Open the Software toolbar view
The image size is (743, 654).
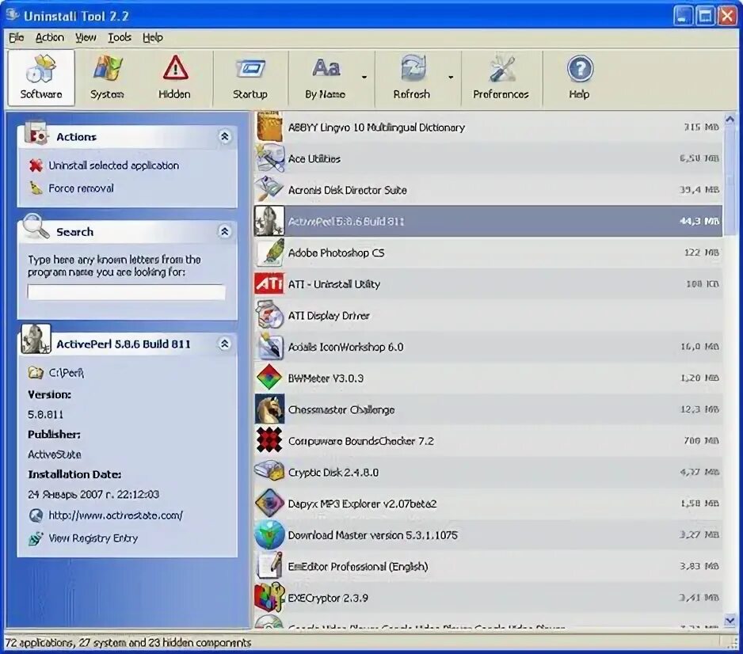pyautogui.click(x=41, y=78)
